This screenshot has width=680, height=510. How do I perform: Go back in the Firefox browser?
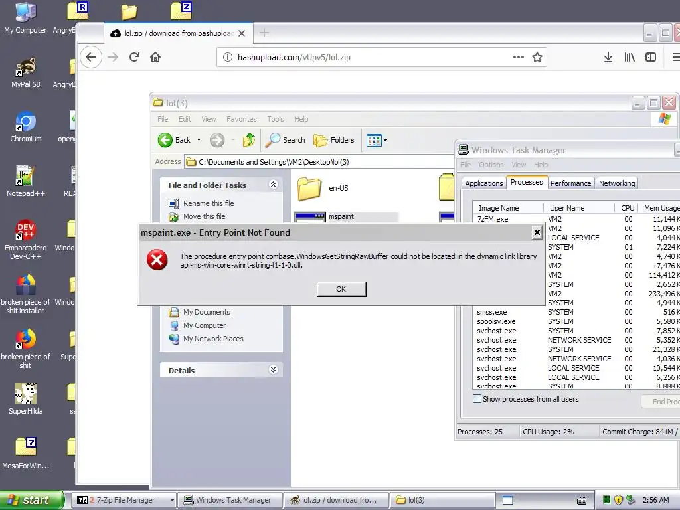(91, 57)
